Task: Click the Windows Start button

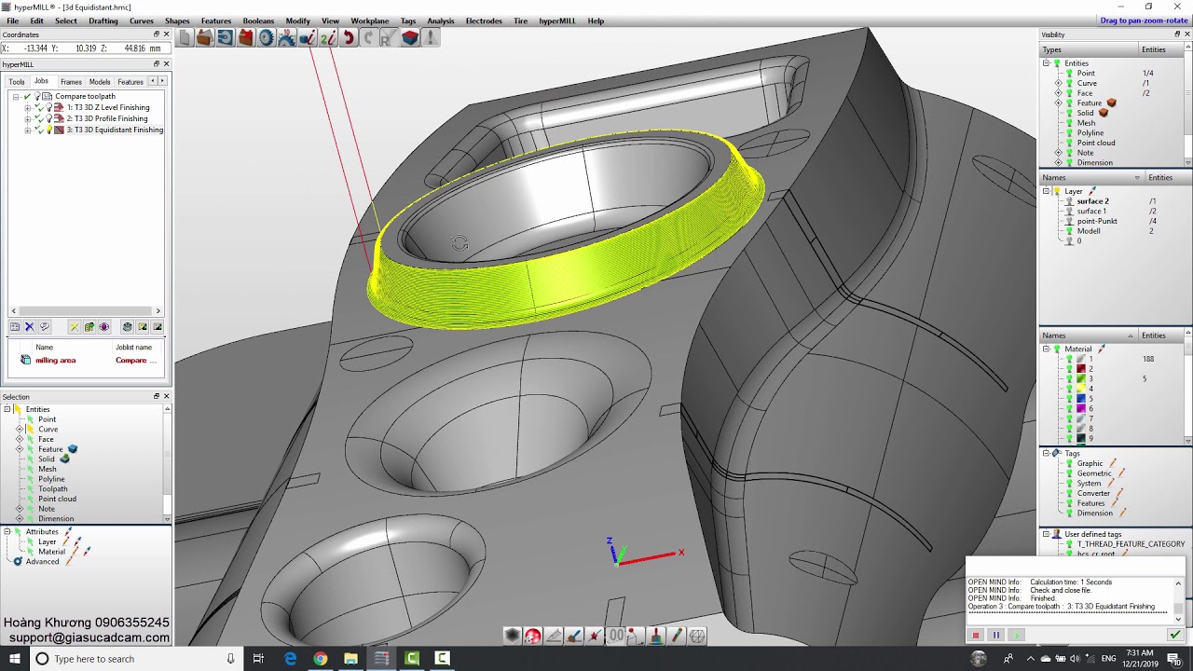Action: coord(15,659)
